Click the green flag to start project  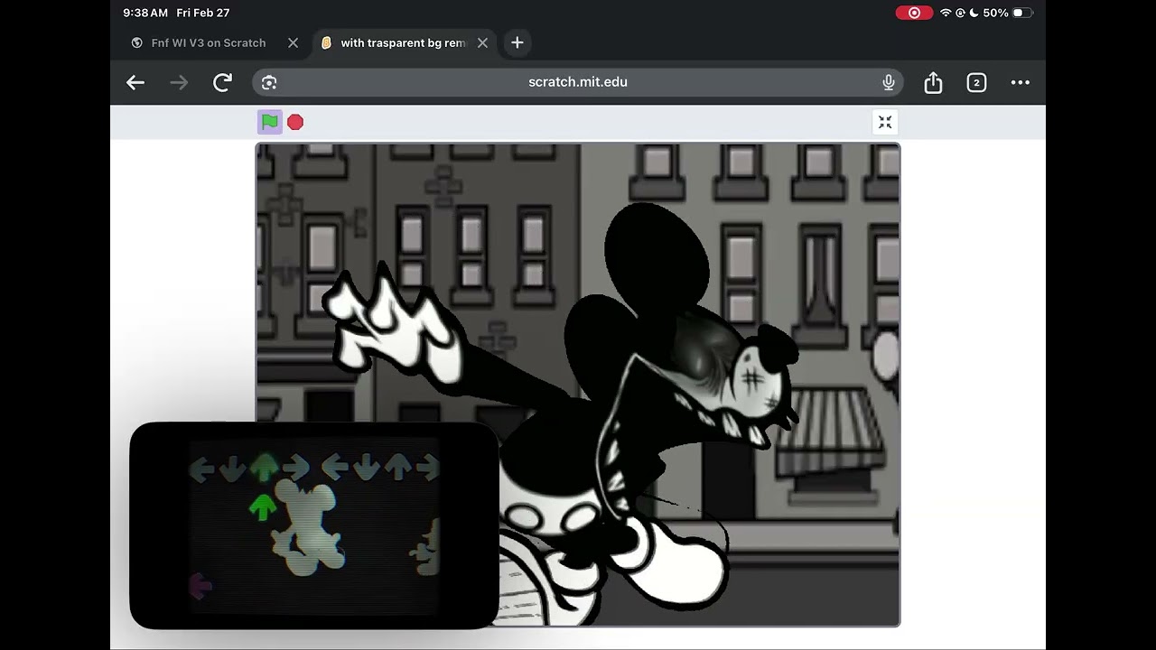pos(269,122)
